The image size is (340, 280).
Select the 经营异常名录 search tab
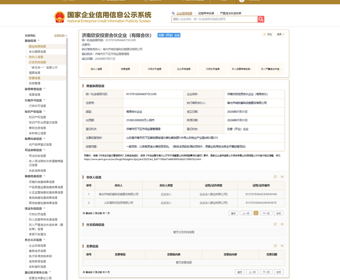(206, 13)
